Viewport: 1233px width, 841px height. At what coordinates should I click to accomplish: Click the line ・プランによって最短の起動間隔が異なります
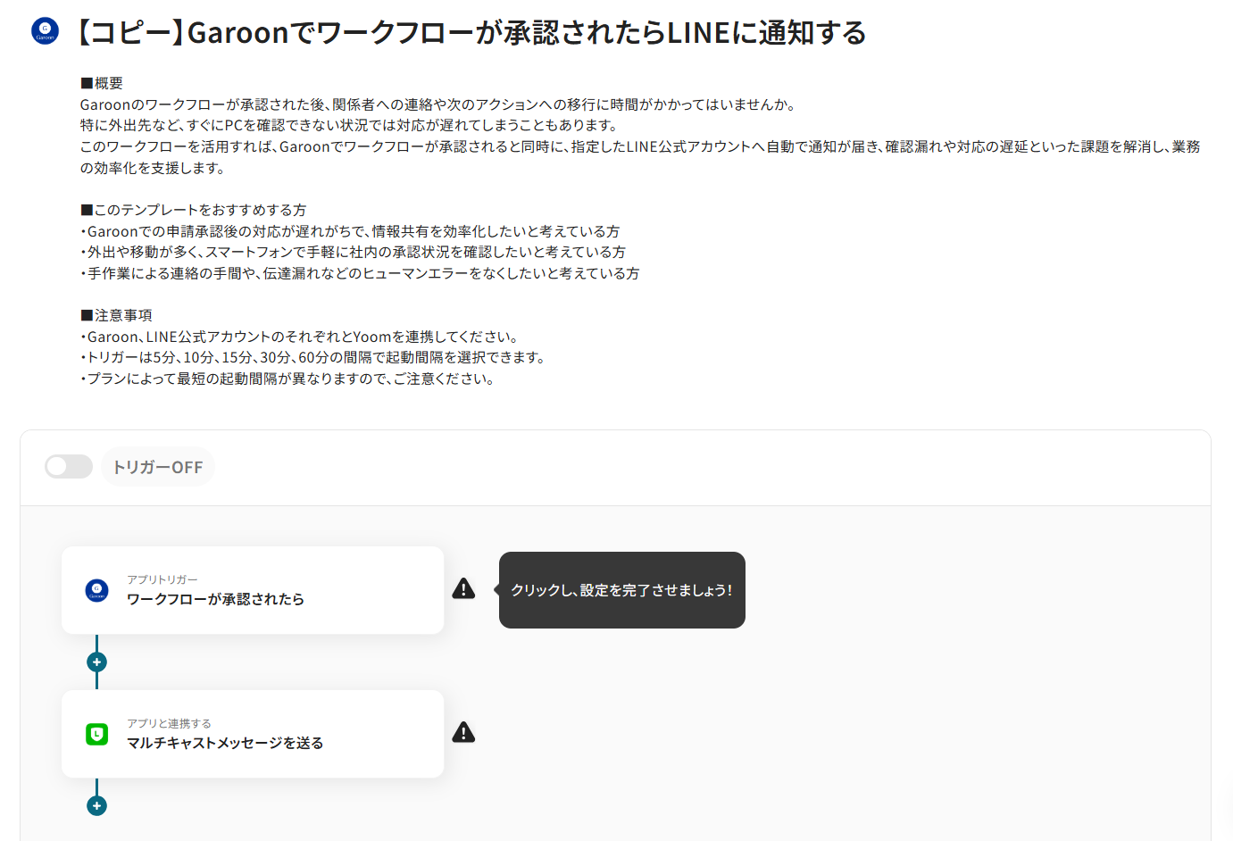(289, 379)
